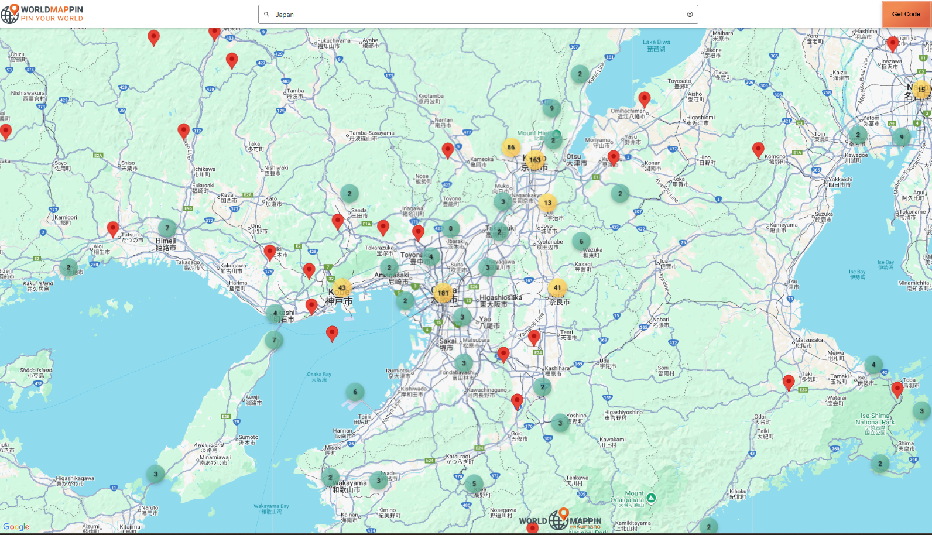Open the 15 pin cluster at Nagoya
Viewport: 932px width, 535px height.
click(x=921, y=90)
